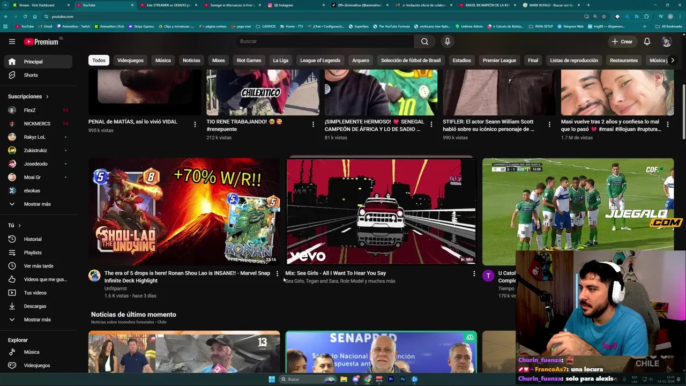This screenshot has height=386, width=686.
Task: Reload the page with the browser refresh button
Action: (x=25, y=17)
